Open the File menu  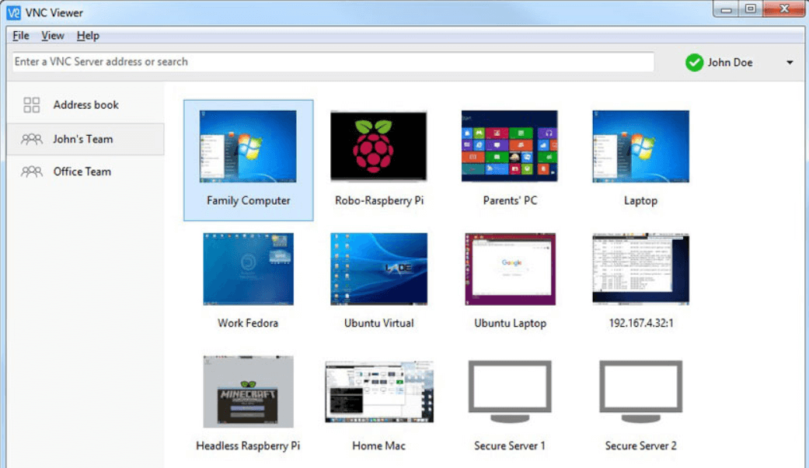click(x=21, y=36)
